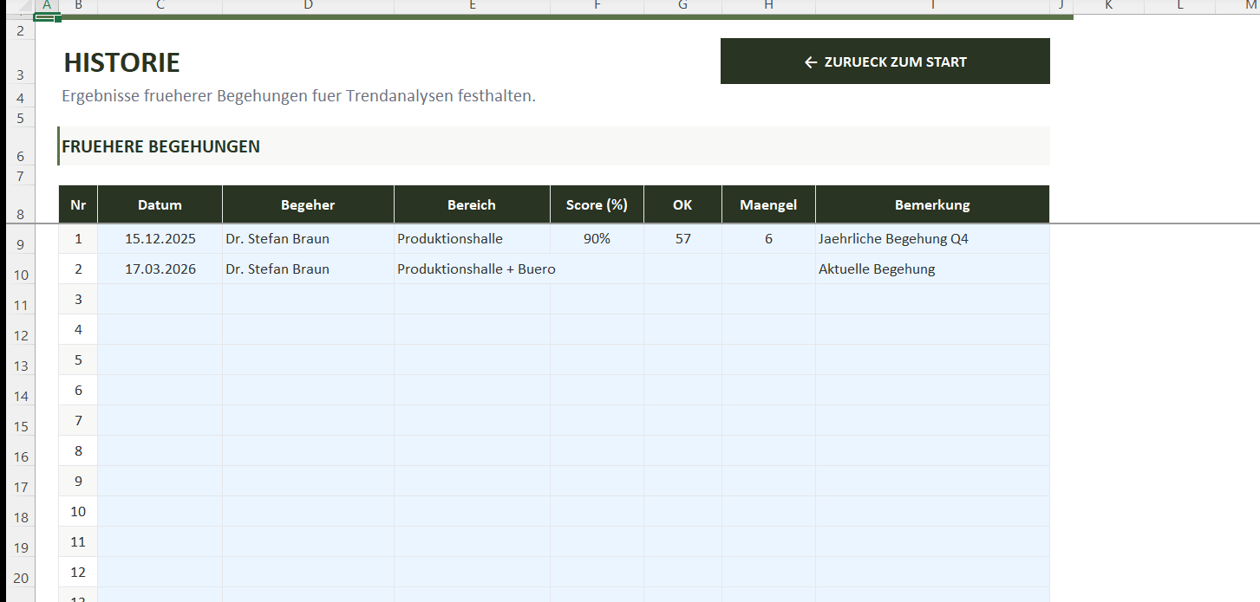Click the HISTORIE title cell
The height and width of the screenshot is (602, 1260).
click(121, 62)
